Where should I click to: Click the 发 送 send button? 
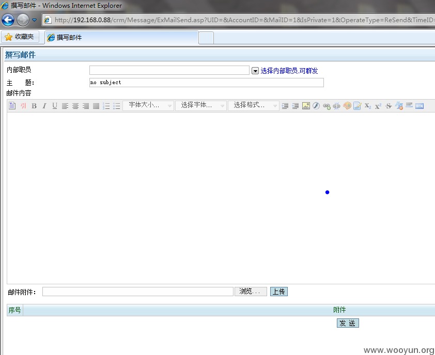point(348,323)
